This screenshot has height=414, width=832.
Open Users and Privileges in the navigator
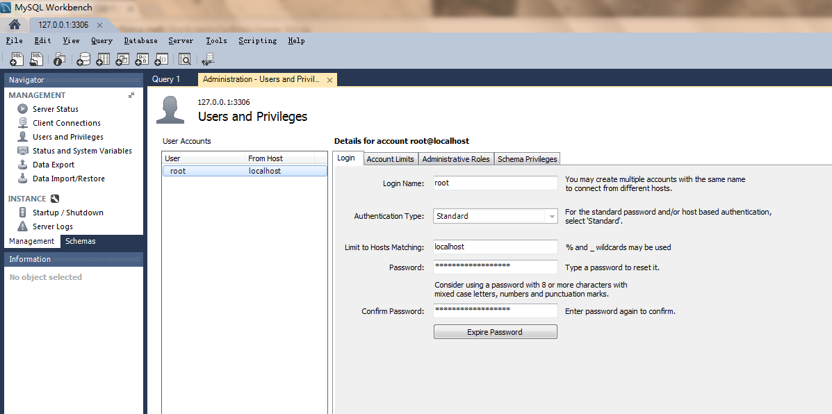pyautogui.click(x=68, y=137)
